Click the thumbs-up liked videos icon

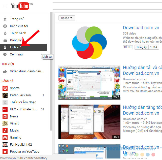(5, 71)
